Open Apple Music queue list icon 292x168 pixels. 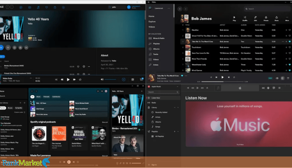pyautogui.click(x=279, y=88)
